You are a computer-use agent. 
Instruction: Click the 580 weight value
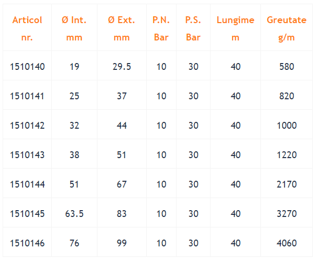pos(287,67)
